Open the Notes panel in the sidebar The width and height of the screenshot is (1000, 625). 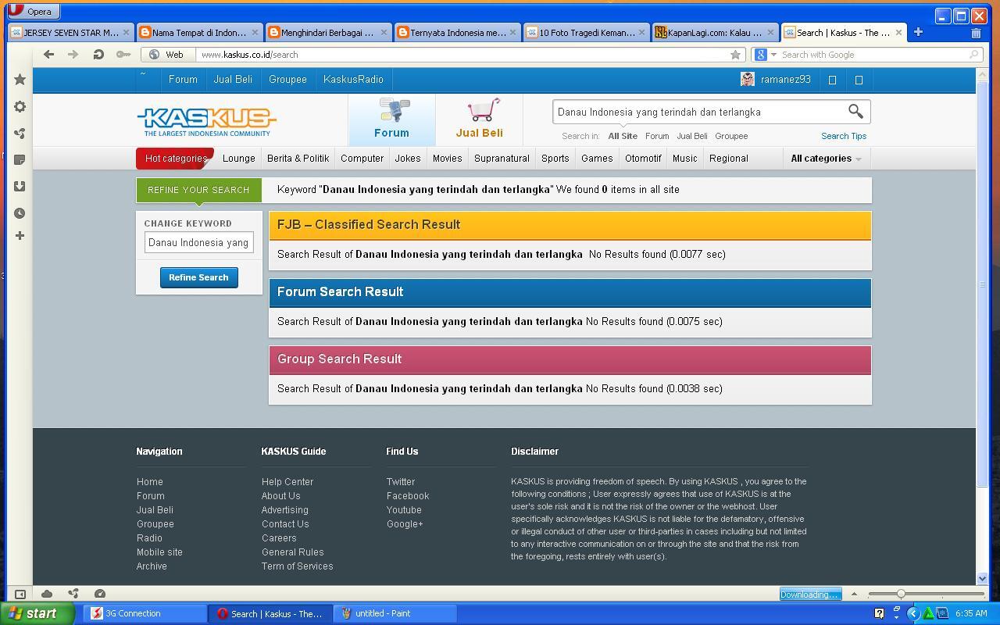pyautogui.click(x=20, y=159)
